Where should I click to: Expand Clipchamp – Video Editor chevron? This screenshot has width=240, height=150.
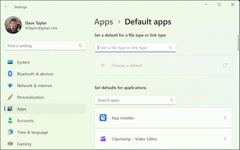[x=225, y=139]
